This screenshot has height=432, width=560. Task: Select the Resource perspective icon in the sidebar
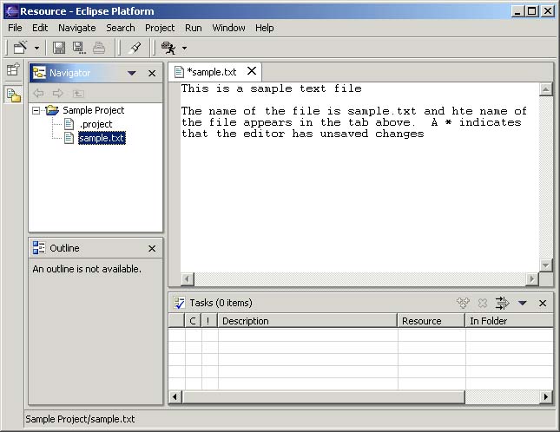pyautogui.click(x=14, y=95)
